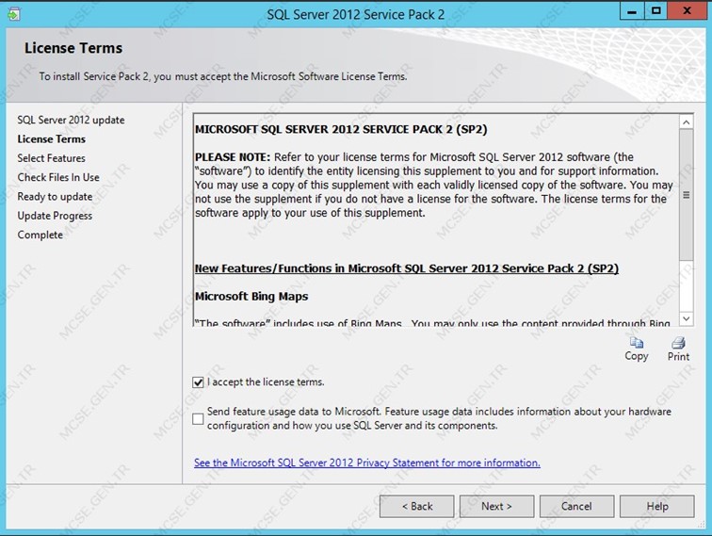The height and width of the screenshot is (536, 712).
Task: Enable sending feature usage data to Microsoft
Action: (x=198, y=419)
